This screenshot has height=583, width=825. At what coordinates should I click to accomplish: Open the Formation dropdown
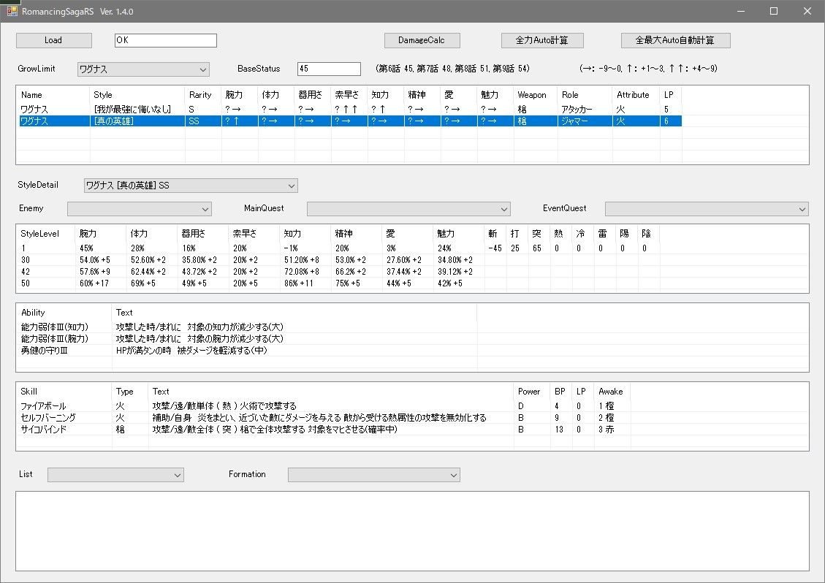(373, 475)
